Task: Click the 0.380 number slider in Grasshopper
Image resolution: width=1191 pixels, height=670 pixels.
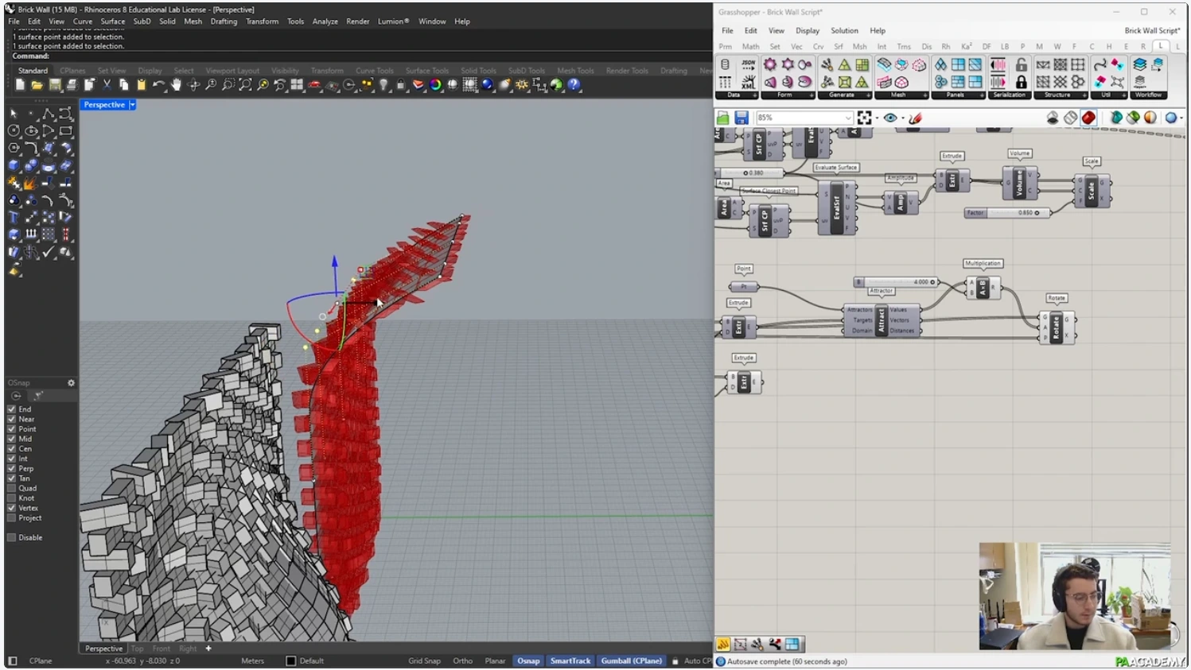Action: tap(749, 172)
